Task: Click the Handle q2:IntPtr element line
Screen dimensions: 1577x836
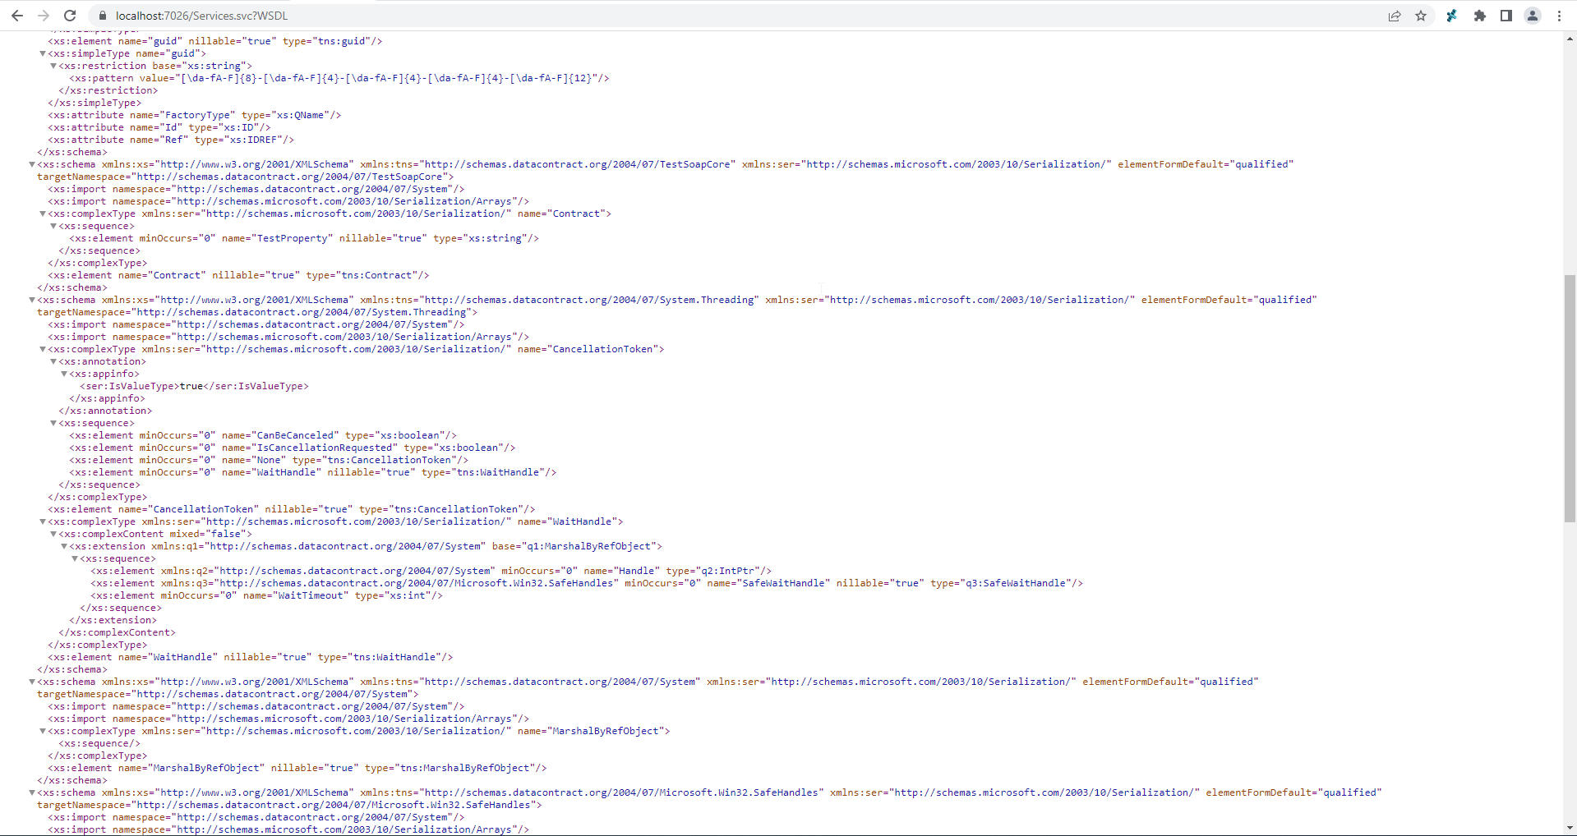Action: click(x=431, y=572)
